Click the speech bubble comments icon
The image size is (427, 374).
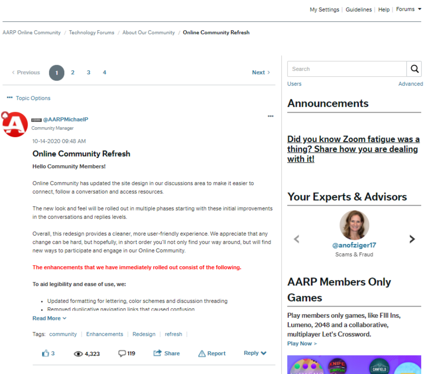[x=122, y=353]
